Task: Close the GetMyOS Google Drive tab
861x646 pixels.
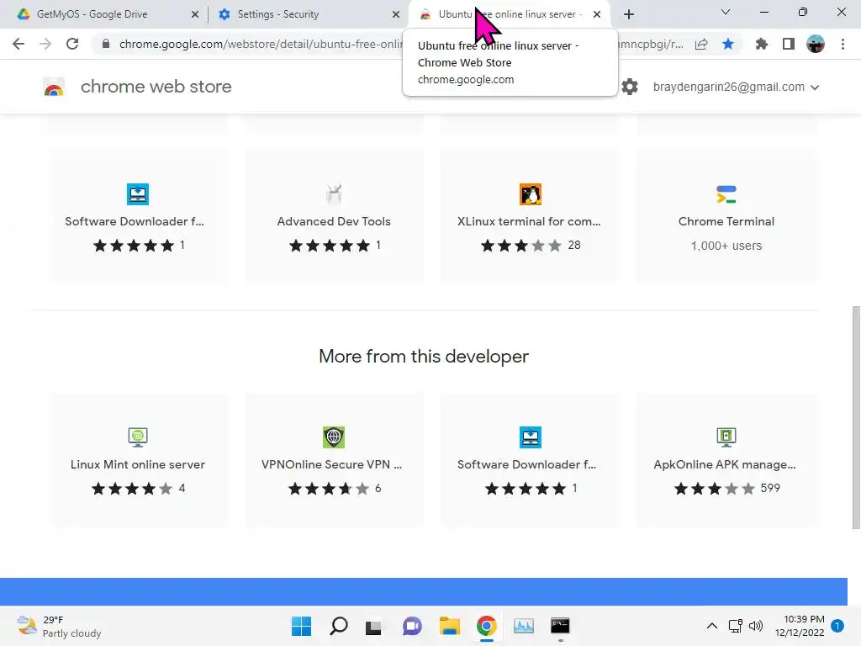Action: [x=195, y=14]
